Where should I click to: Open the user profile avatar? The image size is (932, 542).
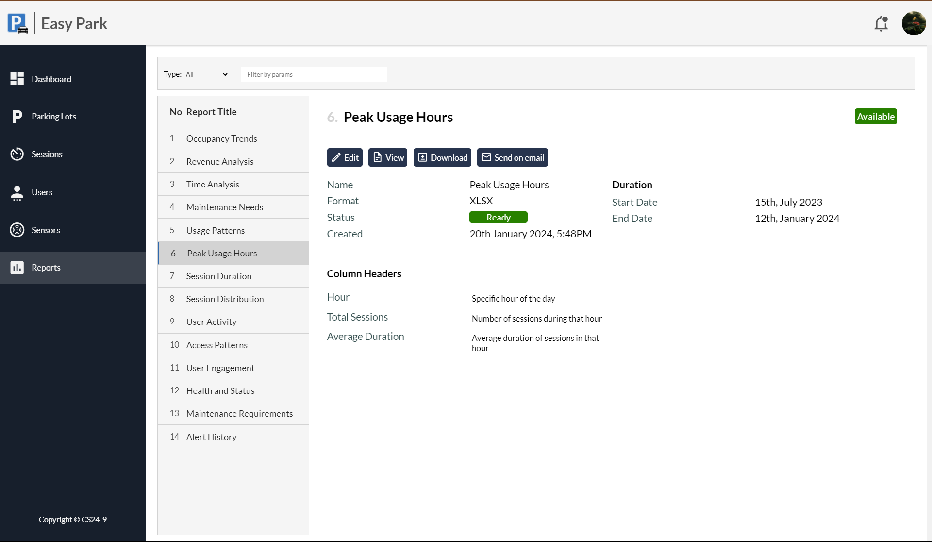tap(914, 23)
